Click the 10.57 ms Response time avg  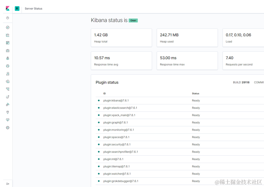click(x=102, y=58)
